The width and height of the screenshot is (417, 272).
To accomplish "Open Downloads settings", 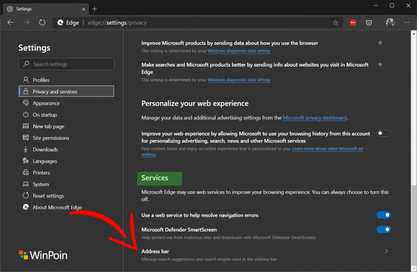I will pos(66,150).
